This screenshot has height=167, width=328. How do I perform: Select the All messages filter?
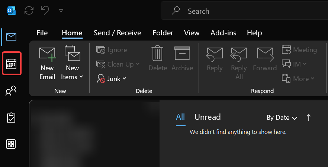(180, 117)
